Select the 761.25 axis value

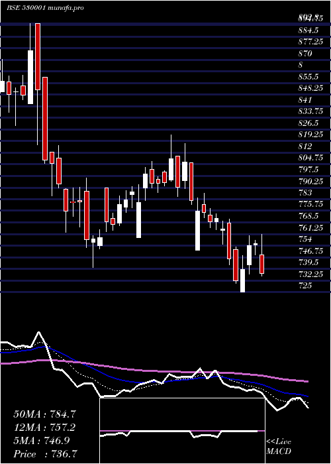pyautogui.click(x=310, y=227)
